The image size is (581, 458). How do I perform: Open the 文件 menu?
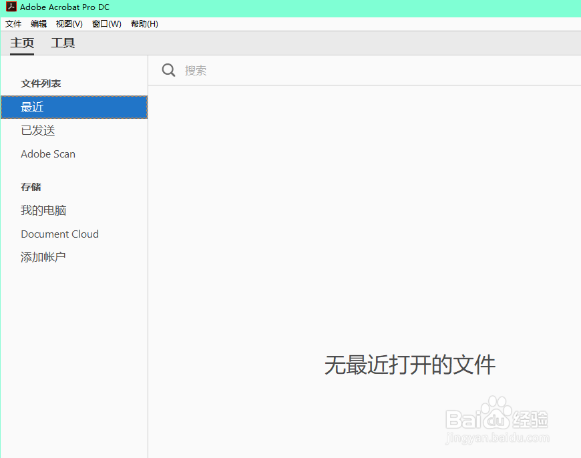(x=13, y=24)
